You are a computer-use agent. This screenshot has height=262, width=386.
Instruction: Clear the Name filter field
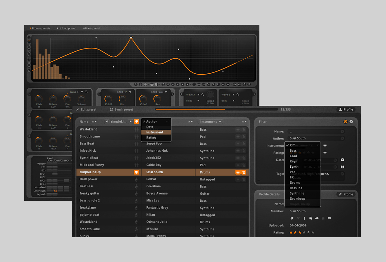(342, 131)
